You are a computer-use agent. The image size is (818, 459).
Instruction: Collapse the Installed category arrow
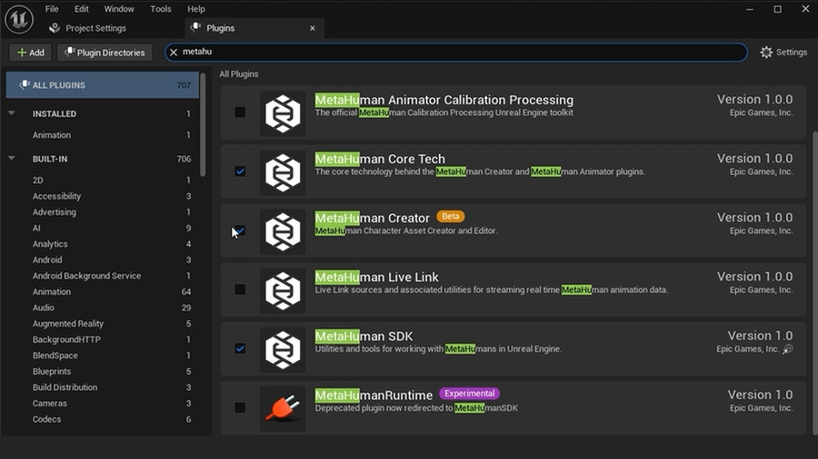pos(12,113)
